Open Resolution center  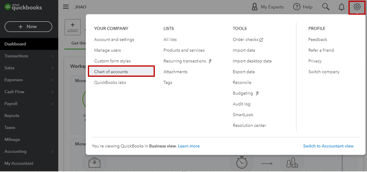pyautogui.click(x=249, y=125)
